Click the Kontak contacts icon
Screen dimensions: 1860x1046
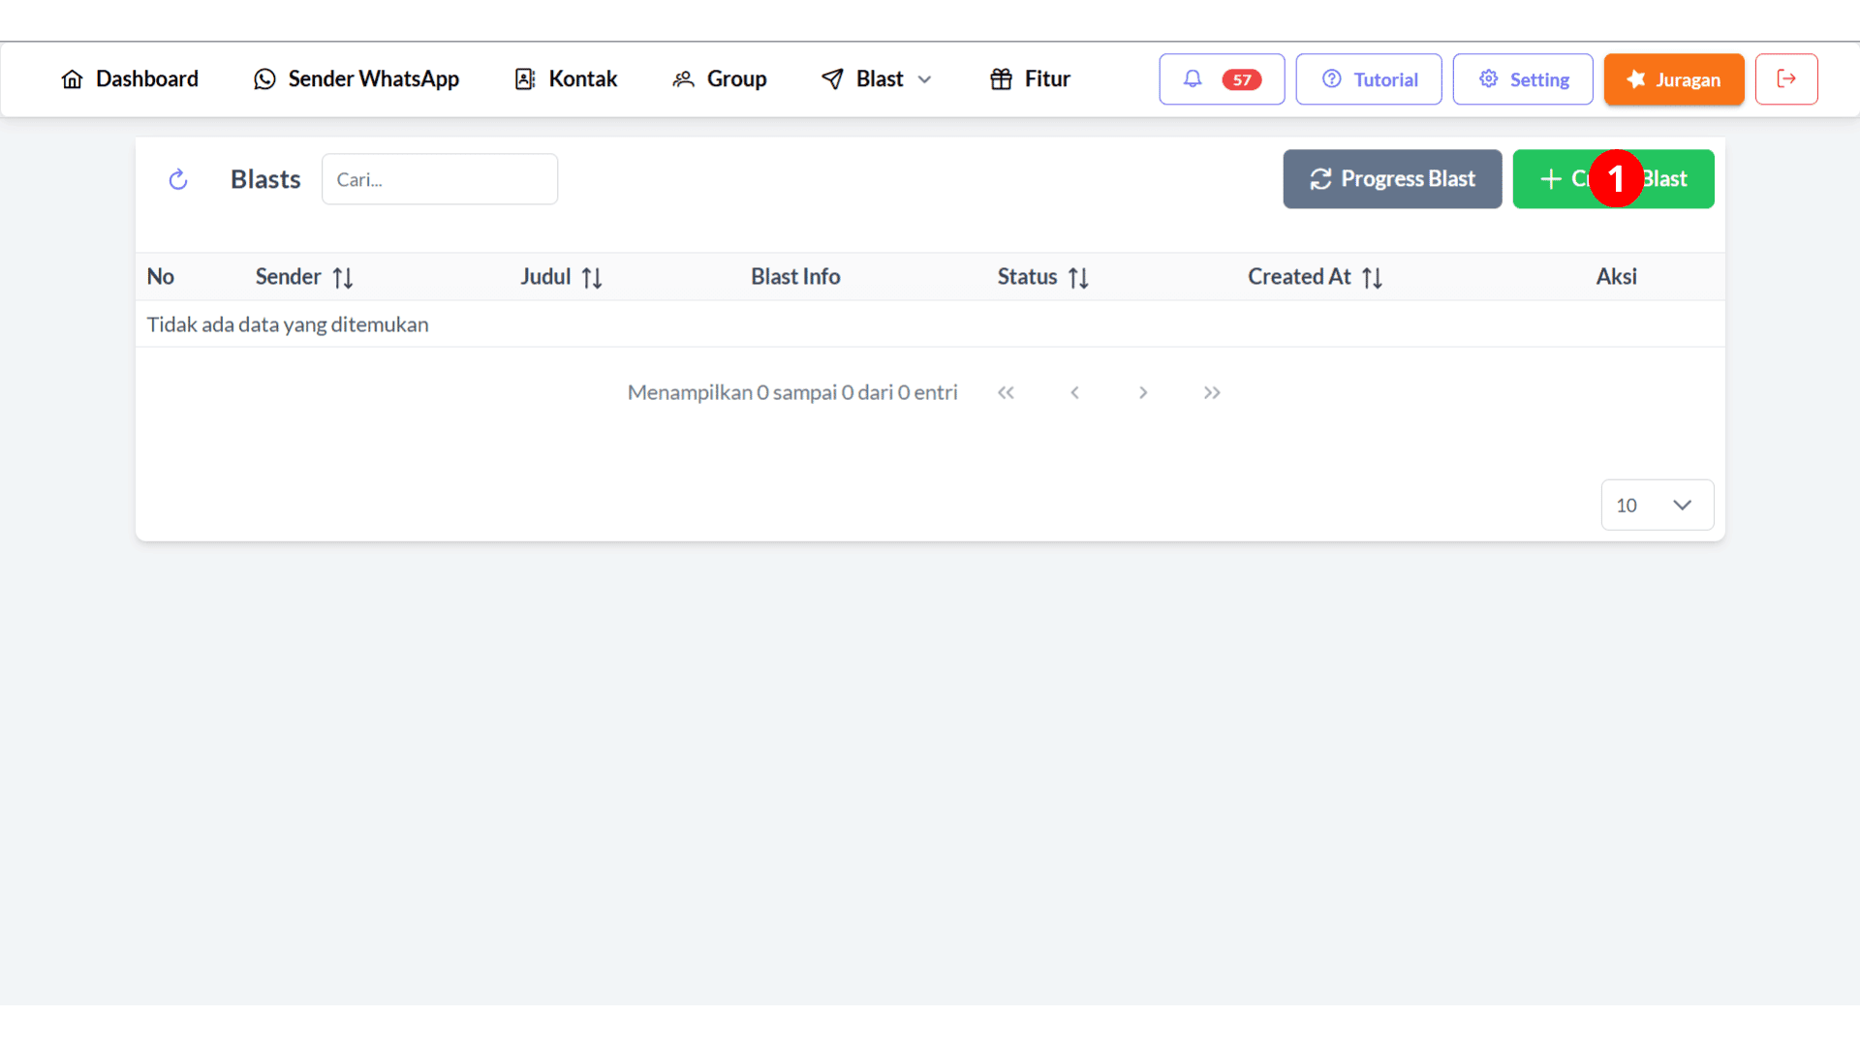(x=524, y=79)
